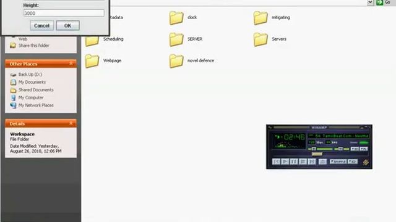
Task: Toggle the Winamp time display 02:46
Action: point(295,137)
